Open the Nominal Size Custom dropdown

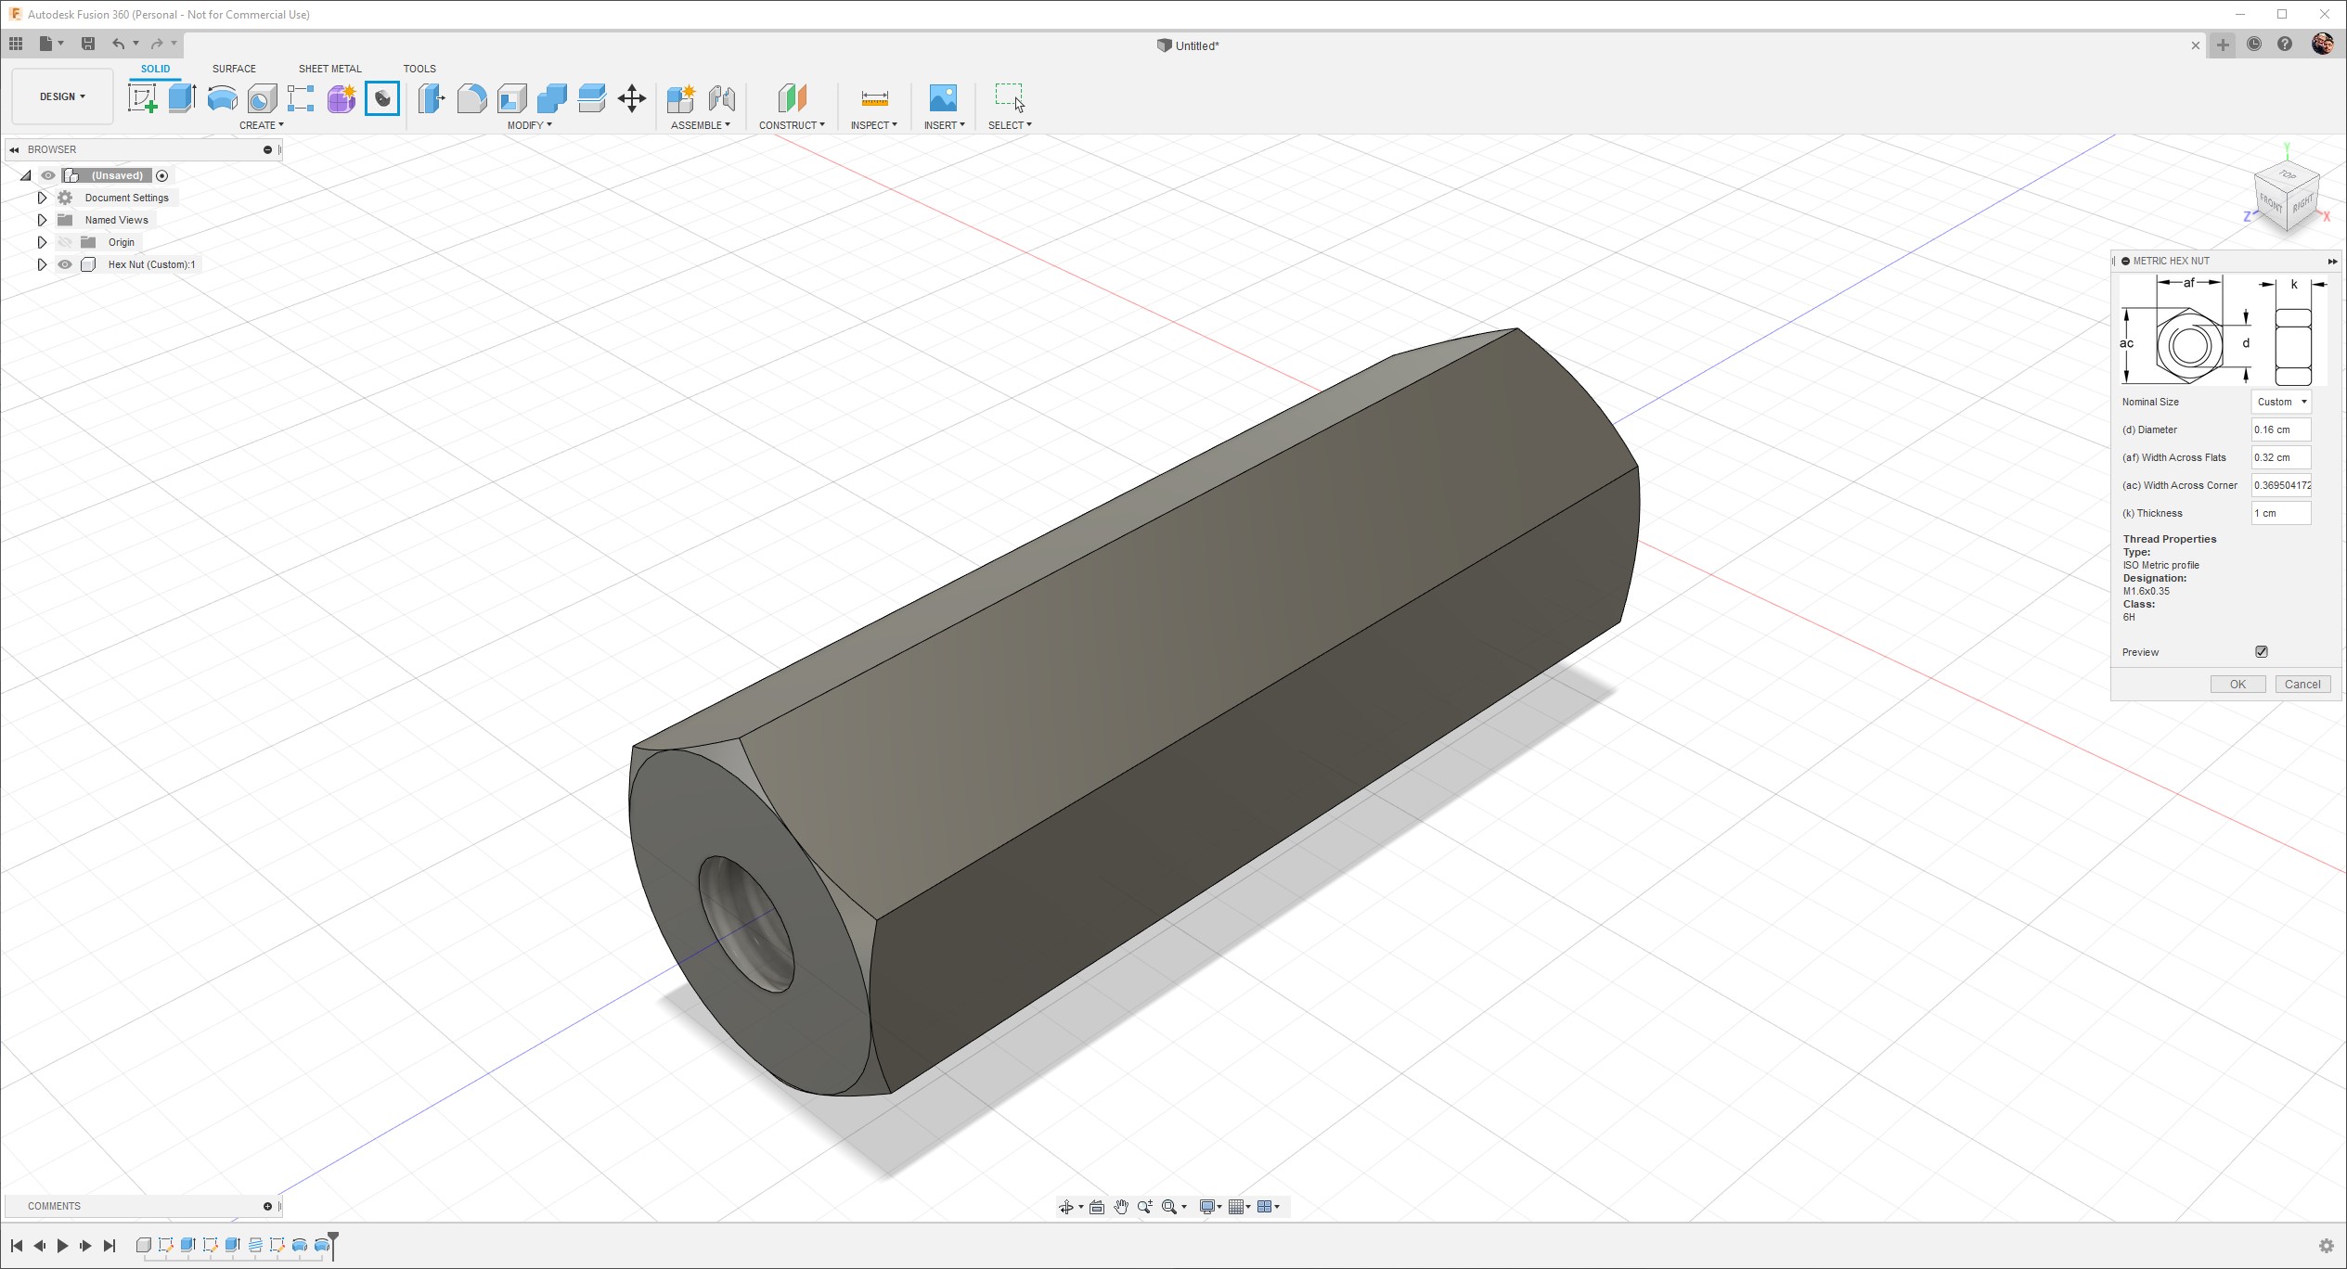tap(2281, 402)
